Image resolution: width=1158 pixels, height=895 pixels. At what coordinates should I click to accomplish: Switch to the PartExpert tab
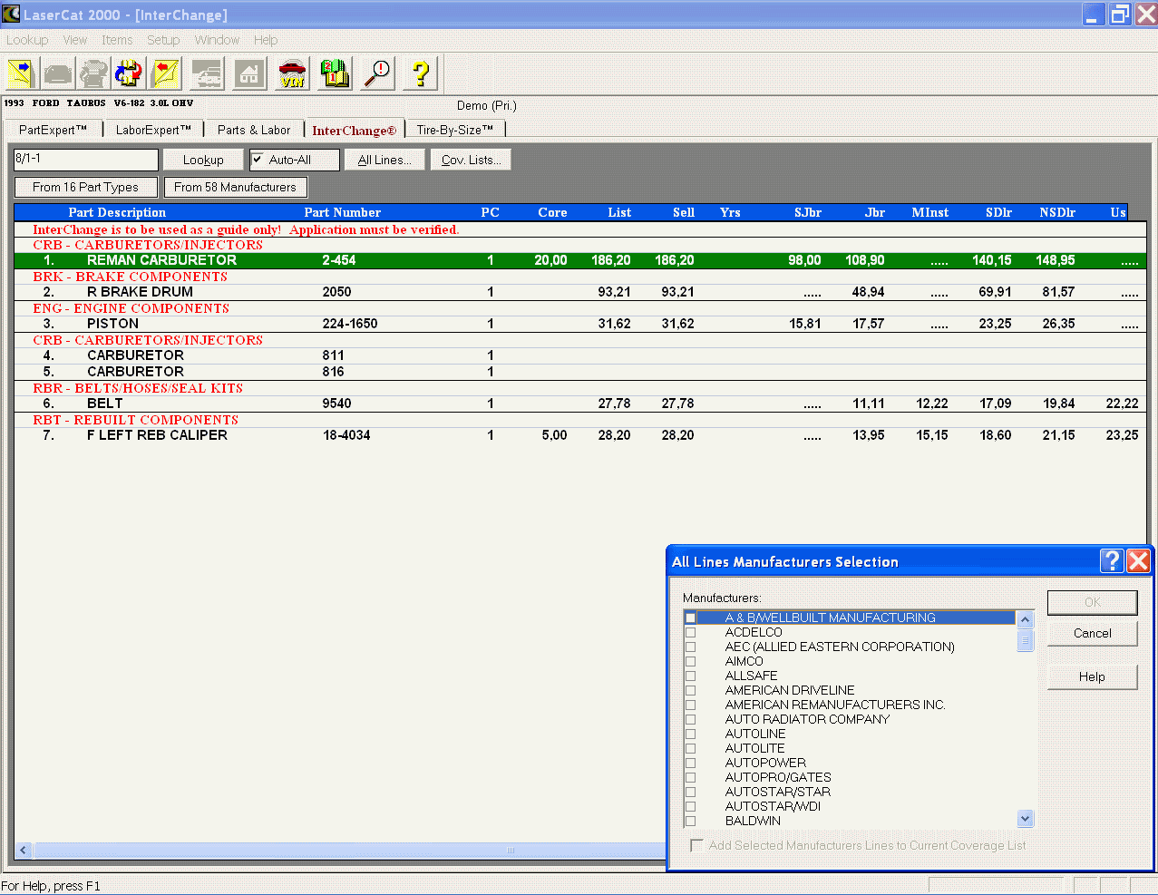point(54,130)
